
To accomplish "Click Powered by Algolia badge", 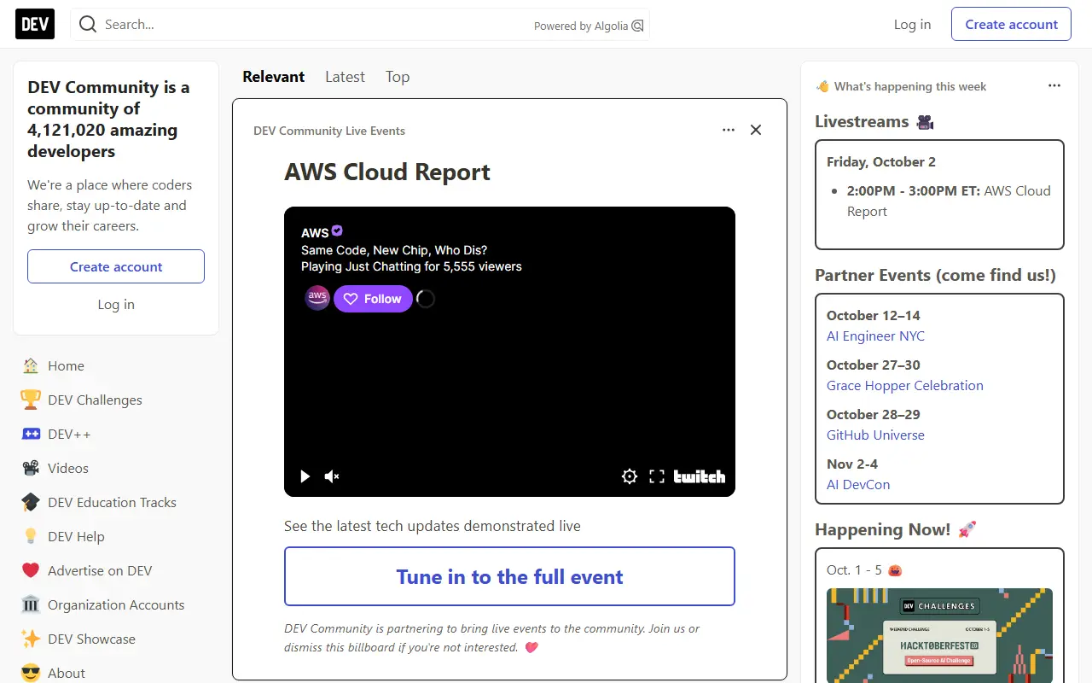I will point(589,26).
